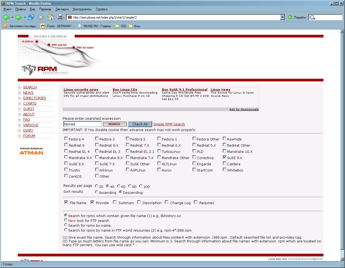Image resolution: width=345 pixels, height=268 pixels.
Task: Expand the address bar URL dropdown
Action: pos(282,17)
